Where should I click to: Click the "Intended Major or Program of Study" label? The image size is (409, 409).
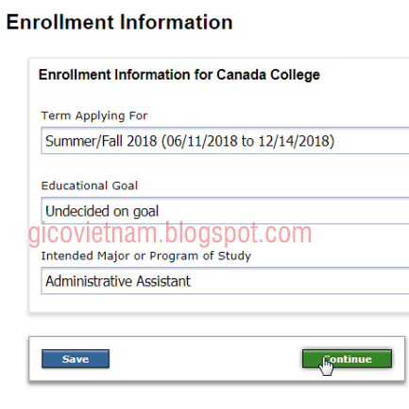click(146, 256)
